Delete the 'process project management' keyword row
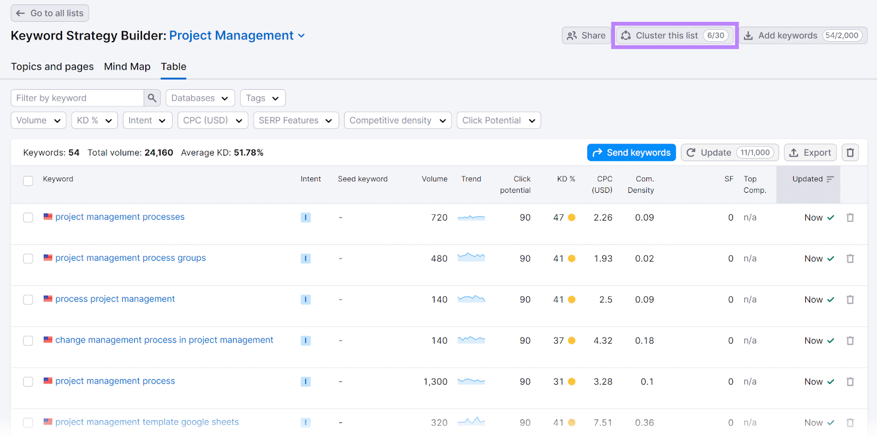Image resolution: width=877 pixels, height=441 pixels. tap(850, 300)
